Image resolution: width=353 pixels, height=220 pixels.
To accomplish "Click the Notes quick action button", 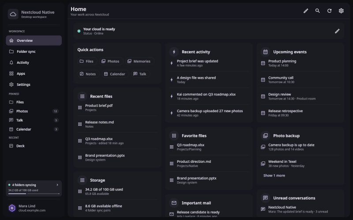I will (88, 74).
